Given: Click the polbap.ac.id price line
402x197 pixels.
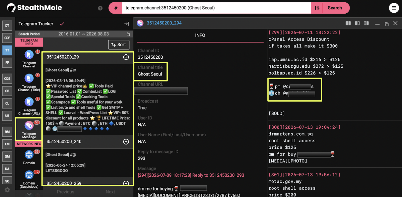Looking at the screenshot, I should pyautogui.click(x=302, y=73).
